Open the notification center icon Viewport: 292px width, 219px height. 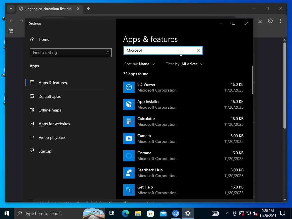[x=283, y=213]
